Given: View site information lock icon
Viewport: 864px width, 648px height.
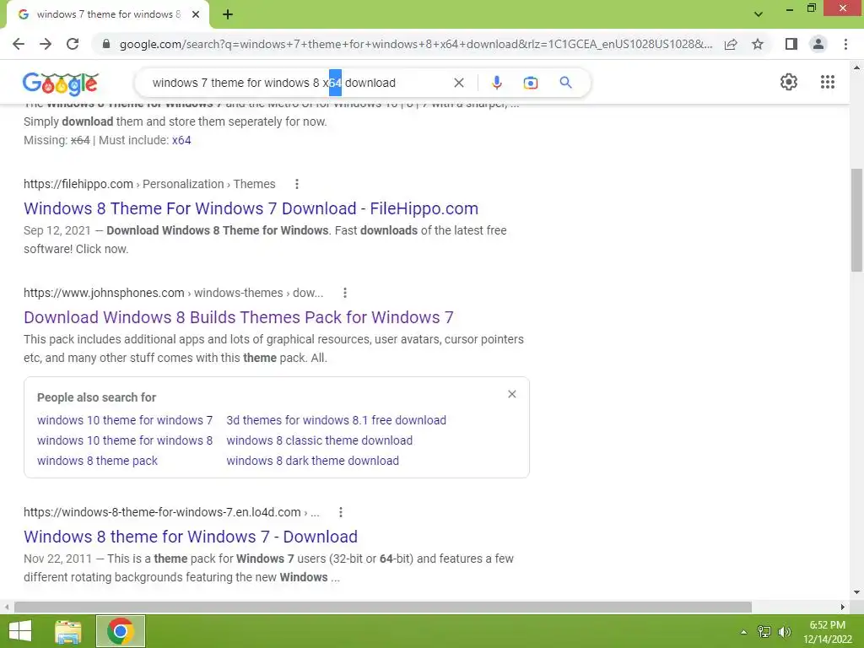Looking at the screenshot, I should pyautogui.click(x=106, y=44).
